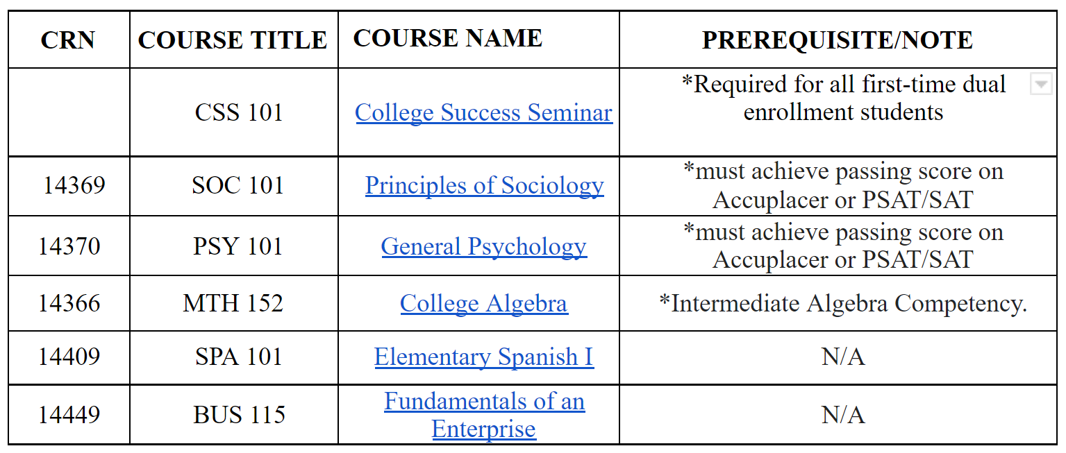The width and height of the screenshot is (1066, 453).
Task: Click the cell containing CRN 14409
Action: tap(69, 357)
